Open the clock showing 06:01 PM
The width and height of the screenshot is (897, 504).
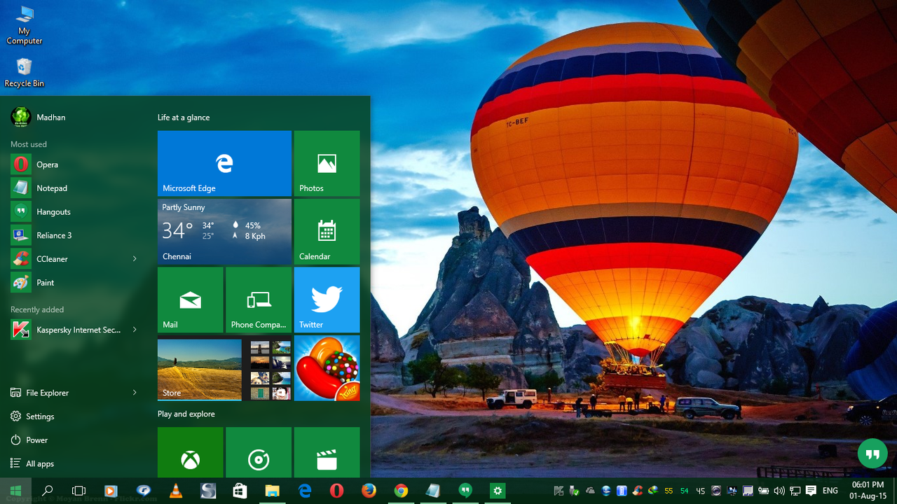[868, 491]
